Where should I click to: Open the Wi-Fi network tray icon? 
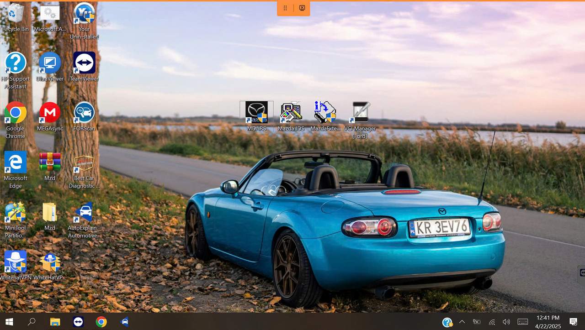[x=492, y=322]
